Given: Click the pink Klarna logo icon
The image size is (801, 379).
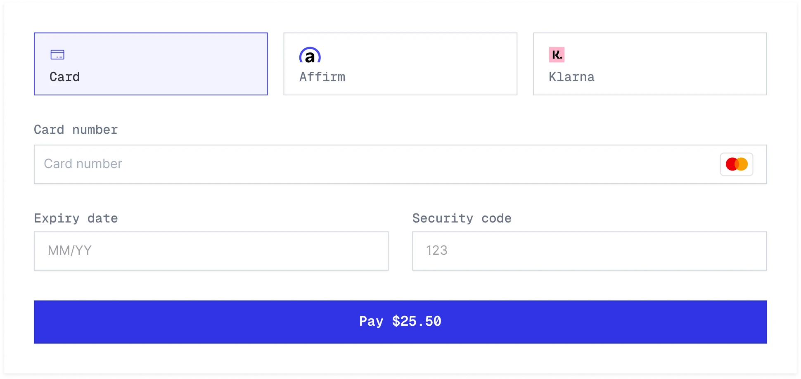Looking at the screenshot, I should tap(557, 54).
